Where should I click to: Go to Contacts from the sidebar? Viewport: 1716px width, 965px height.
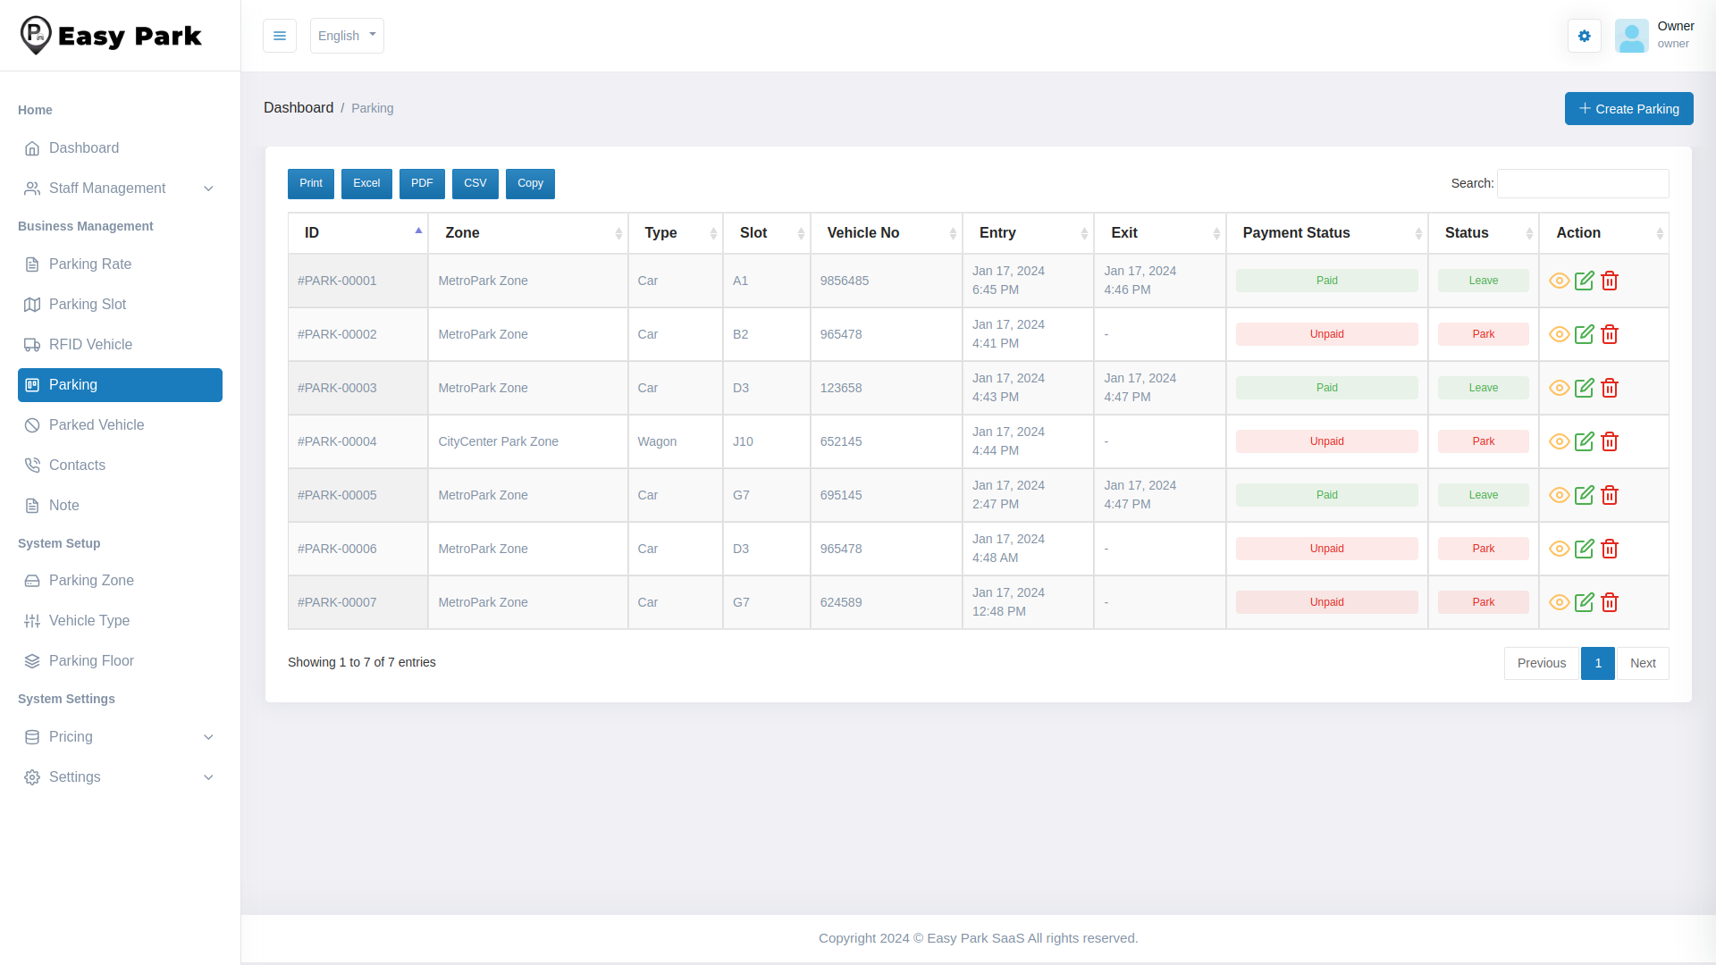pyautogui.click(x=77, y=465)
